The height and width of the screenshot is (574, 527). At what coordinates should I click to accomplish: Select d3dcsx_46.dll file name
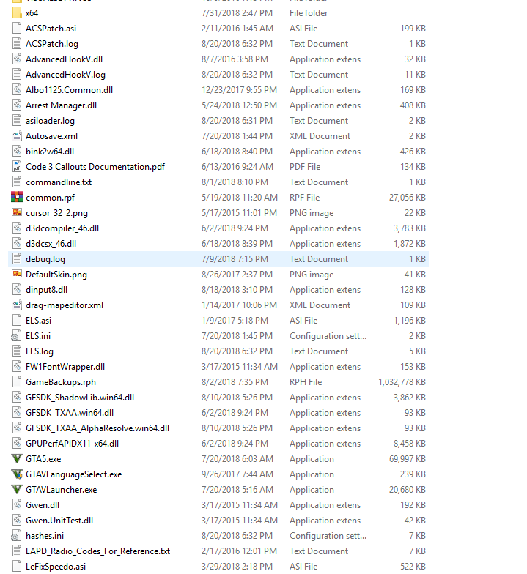pyautogui.click(x=51, y=244)
